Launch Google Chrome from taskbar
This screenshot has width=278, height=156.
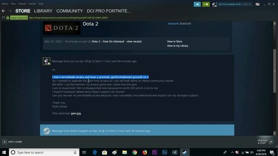(x=135, y=152)
